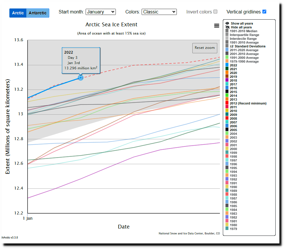The width and height of the screenshot is (285, 249).
Task: Open the chart hamburger context menu
Action: point(216,26)
